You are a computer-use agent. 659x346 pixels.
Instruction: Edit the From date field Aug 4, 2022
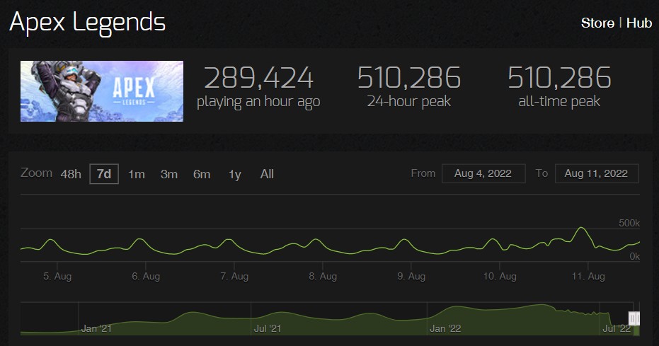pyautogui.click(x=483, y=173)
